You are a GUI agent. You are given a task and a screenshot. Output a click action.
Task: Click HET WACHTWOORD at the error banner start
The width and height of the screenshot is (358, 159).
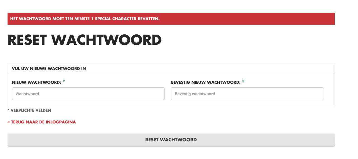31,19
